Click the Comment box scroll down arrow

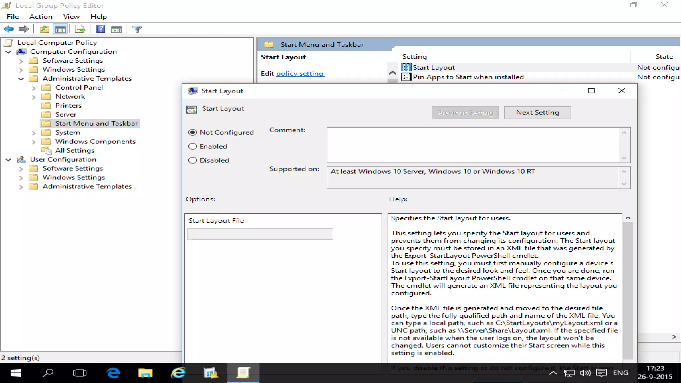tap(624, 158)
